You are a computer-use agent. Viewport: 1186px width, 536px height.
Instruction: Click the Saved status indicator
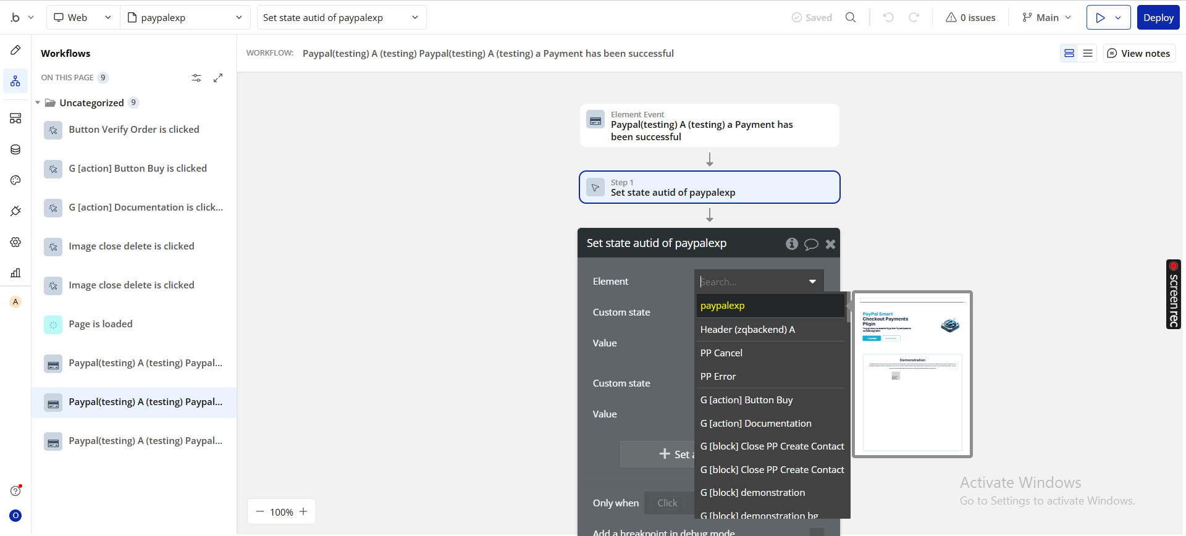(x=812, y=17)
